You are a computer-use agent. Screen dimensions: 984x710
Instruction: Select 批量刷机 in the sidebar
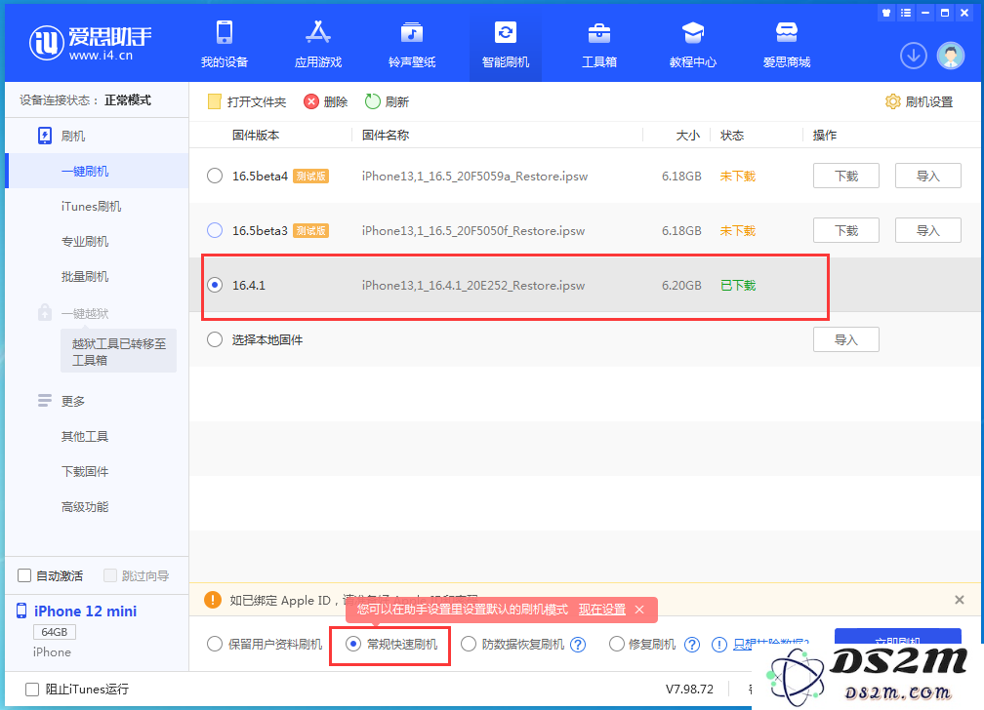tap(85, 277)
